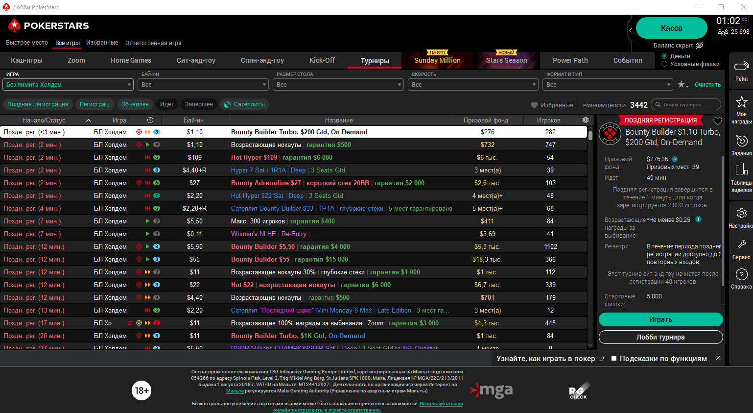Click the hidden balance eye icon
The width and height of the screenshot is (753, 413).
click(700, 46)
